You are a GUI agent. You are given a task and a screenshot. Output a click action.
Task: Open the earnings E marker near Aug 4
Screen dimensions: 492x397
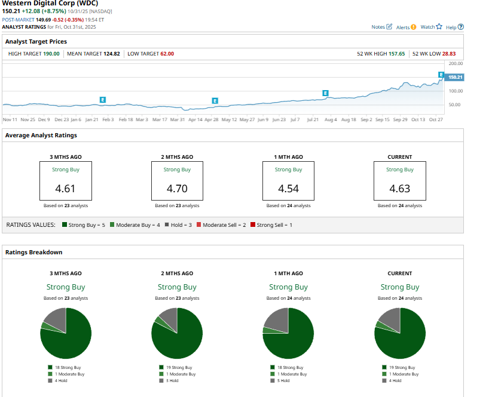325,93
